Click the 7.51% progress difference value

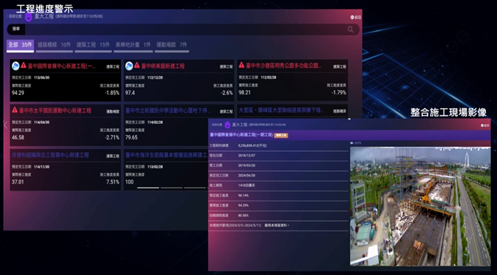click(x=113, y=182)
